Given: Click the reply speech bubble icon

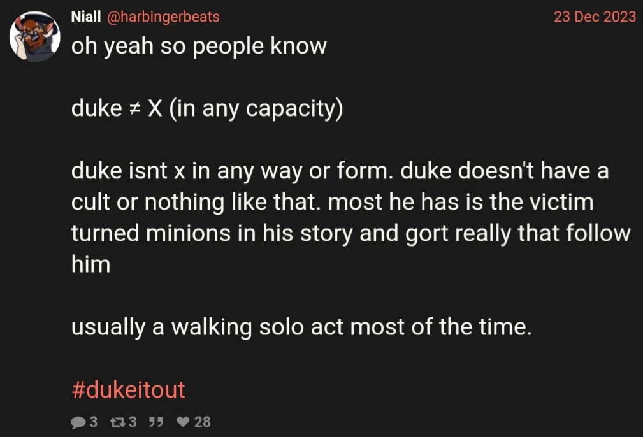Looking at the screenshot, I should click(x=78, y=422).
